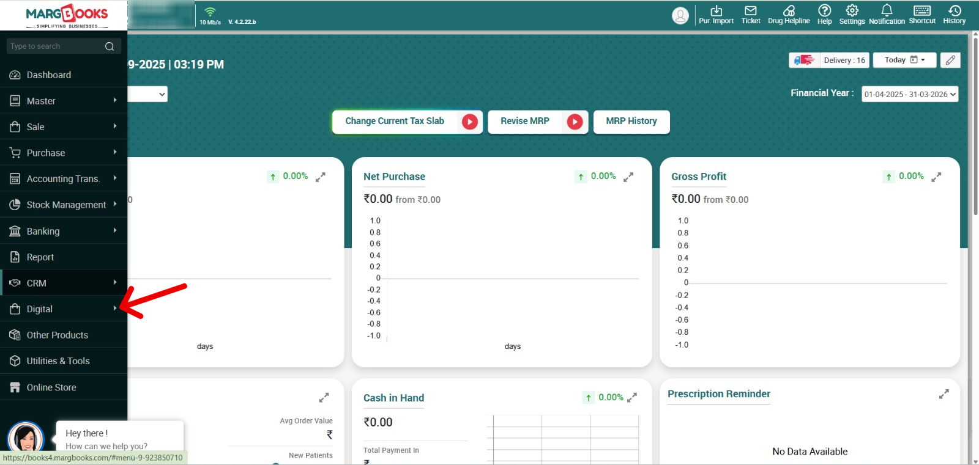
Task: Expand the Sale menu
Action: (x=64, y=127)
